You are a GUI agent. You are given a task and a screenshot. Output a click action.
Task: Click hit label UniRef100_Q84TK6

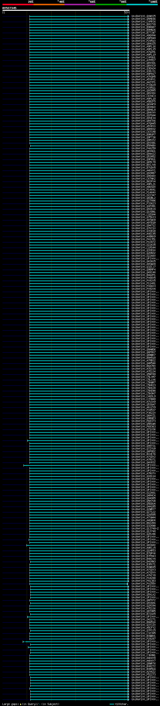143,121
